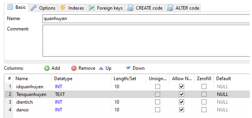
Task: Click the Up arrow icon
Action: [x=101, y=68]
